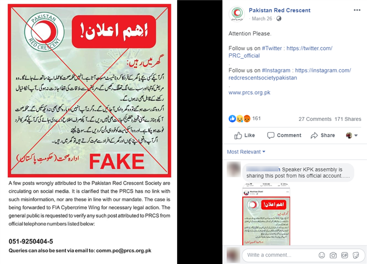367x264 pixels.
Task: Open the Pakistan Red Crescent page name
Action: 280,11
